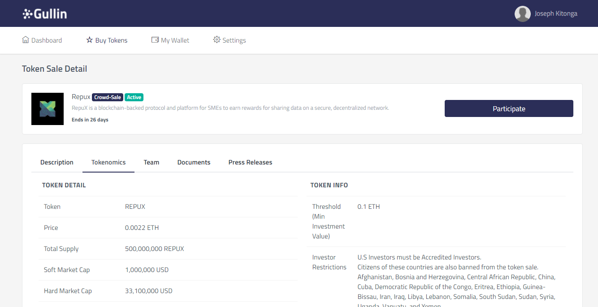Screen dimensions: 598x307
Task: Open the Team tab
Action: 152,162
